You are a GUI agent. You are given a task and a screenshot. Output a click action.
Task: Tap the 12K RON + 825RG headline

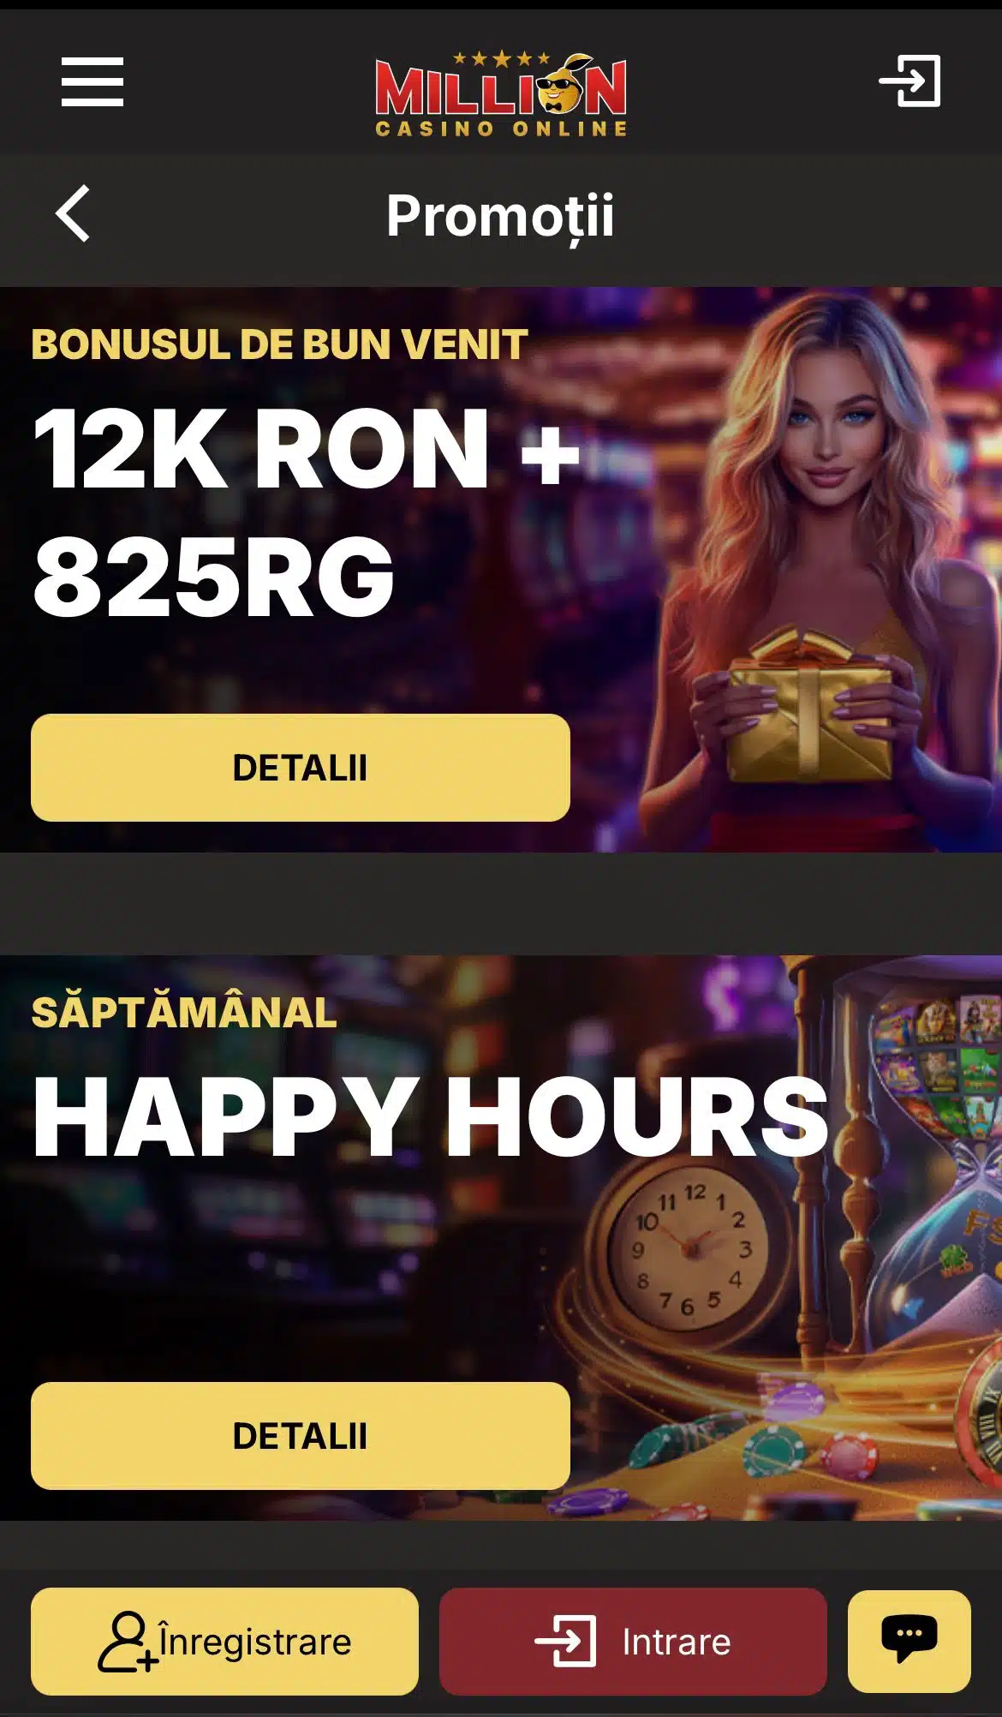pyautogui.click(x=307, y=512)
